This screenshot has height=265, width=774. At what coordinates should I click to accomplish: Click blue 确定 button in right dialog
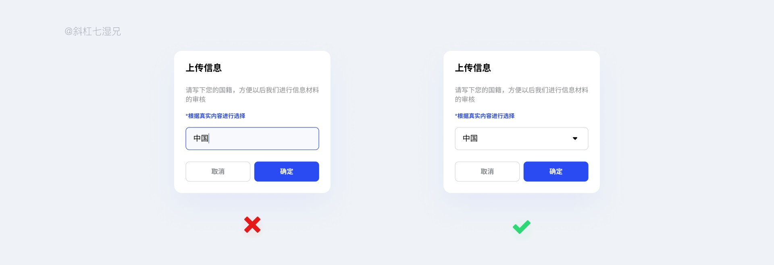pos(556,171)
